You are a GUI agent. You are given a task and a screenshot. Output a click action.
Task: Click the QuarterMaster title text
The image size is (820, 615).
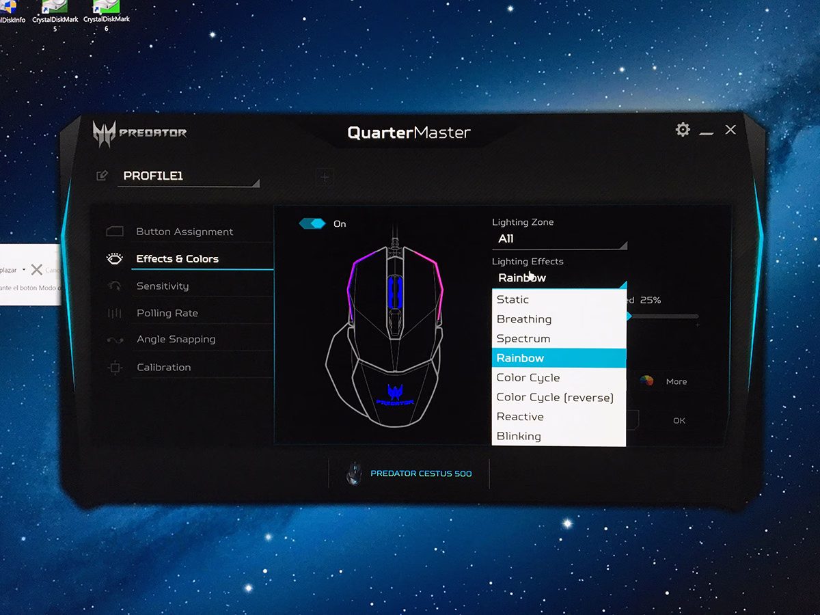pyautogui.click(x=409, y=133)
